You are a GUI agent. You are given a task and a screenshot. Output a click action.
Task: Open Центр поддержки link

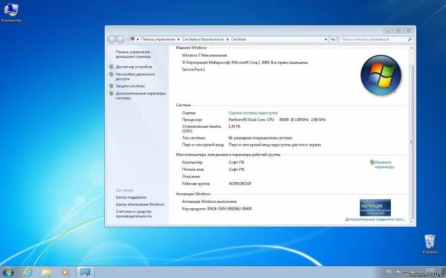tap(131, 197)
